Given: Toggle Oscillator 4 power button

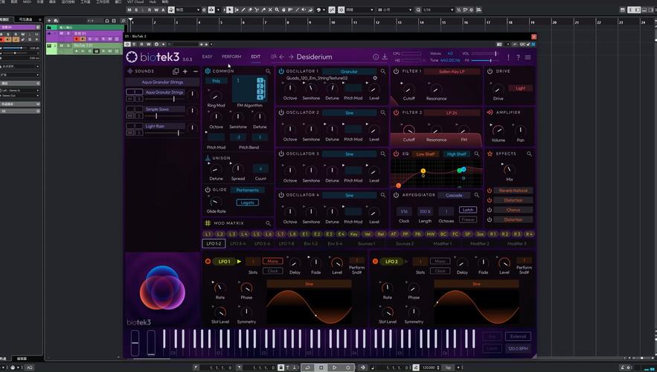Looking at the screenshot, I should click(x=281, y=195).
